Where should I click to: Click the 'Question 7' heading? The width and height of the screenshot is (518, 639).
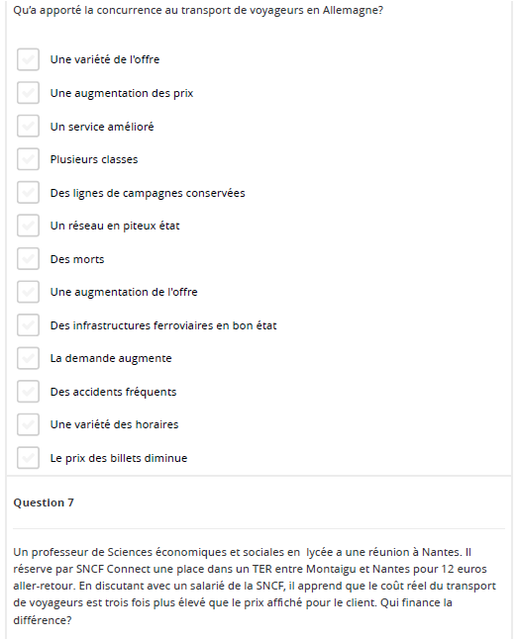pos(44,502)
